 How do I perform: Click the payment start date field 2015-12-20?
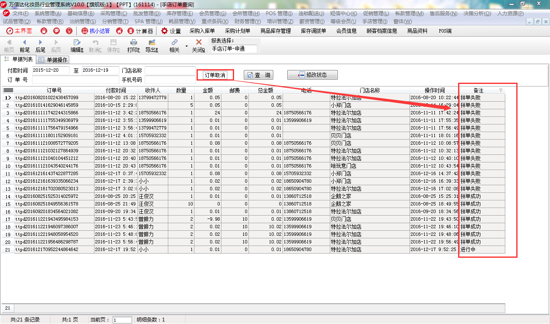pos(51,70)
